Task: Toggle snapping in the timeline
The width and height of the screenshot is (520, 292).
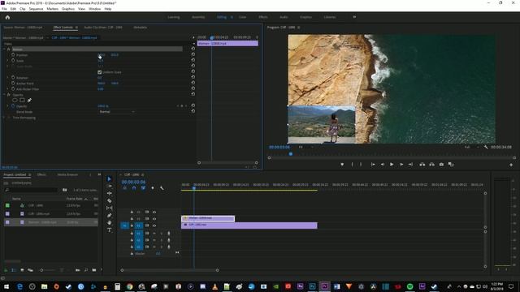Action: coord(134,188)
